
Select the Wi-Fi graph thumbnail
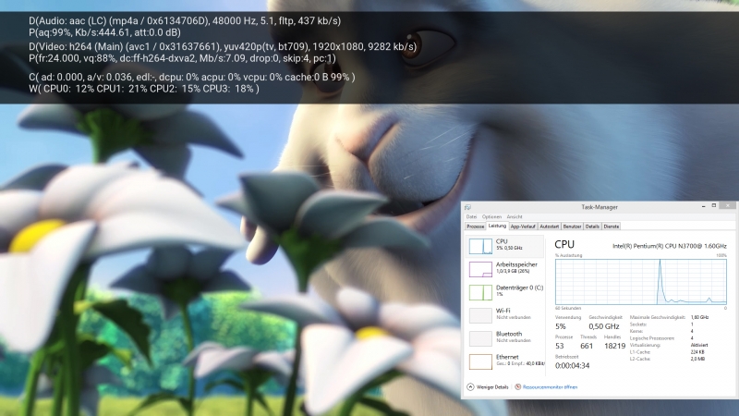480,315
